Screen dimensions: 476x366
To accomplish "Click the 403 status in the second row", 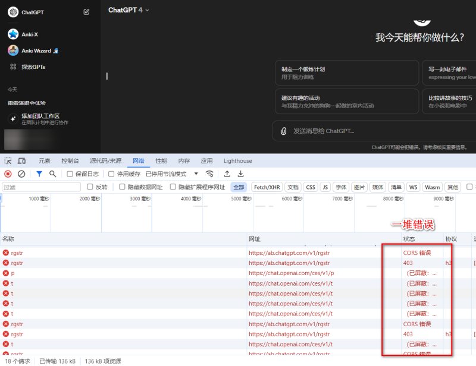I will [x=408, y=263].
